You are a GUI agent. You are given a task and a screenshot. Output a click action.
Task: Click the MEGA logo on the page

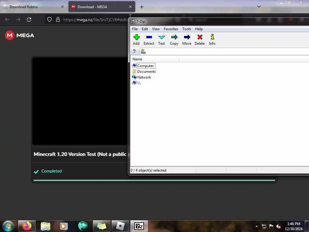tap(20, 35)
